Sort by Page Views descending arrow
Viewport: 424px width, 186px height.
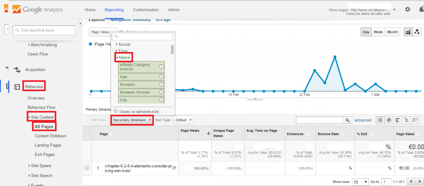tap(209, 133)
